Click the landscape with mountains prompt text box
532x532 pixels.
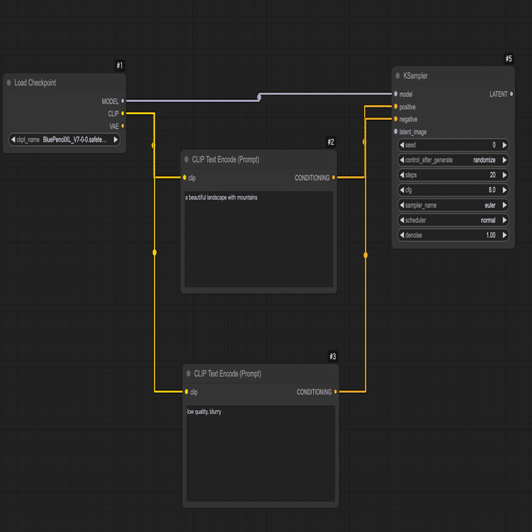(259, 239)
